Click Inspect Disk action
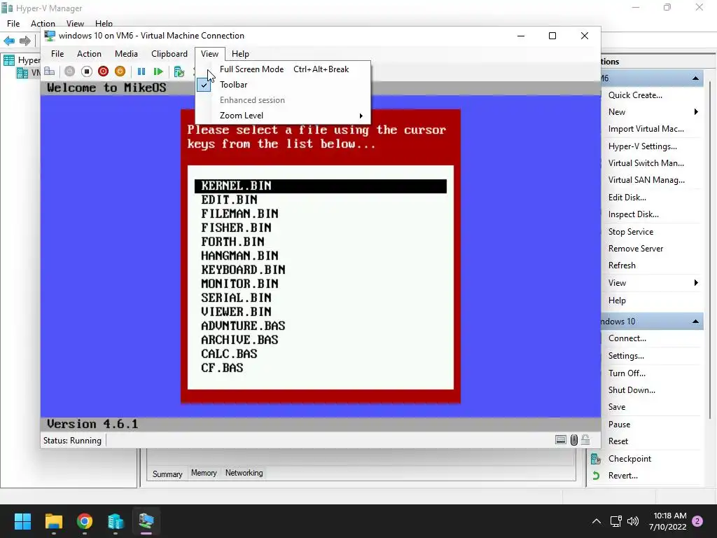The image size is (717, 538). click(633, 214)
